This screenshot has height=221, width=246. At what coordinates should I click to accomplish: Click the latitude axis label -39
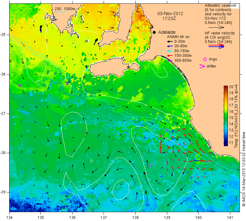tap(3, 192)
